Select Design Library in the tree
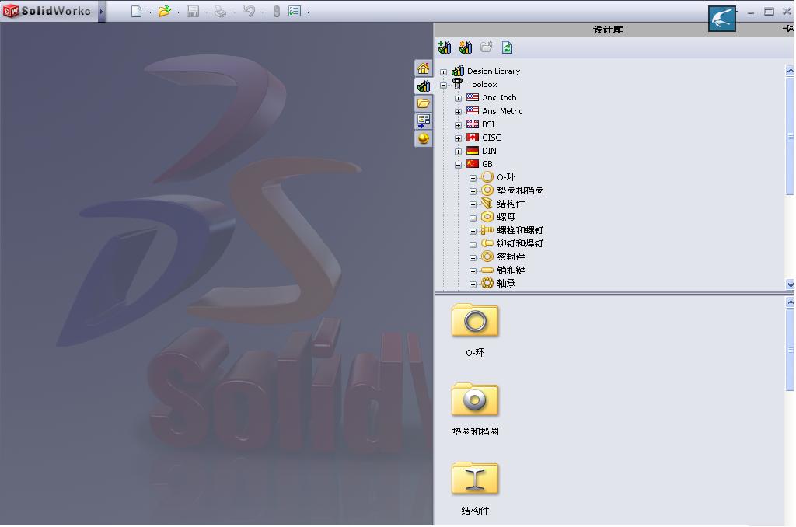Screen dimensions: 796x527 [494, 71]
